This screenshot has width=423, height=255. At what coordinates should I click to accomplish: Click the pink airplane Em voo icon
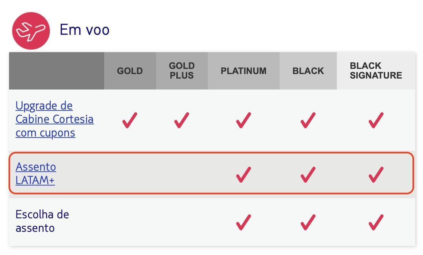pos(31,31)
